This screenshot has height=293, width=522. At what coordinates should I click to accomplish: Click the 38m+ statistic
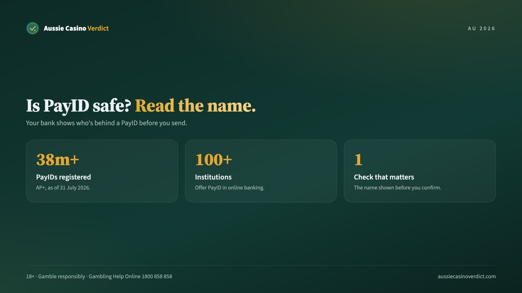click(x=58, y=160)
